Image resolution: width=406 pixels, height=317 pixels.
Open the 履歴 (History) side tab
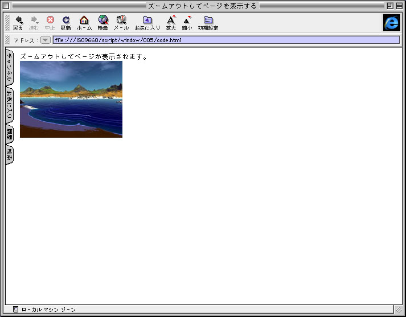coord(9,134)
